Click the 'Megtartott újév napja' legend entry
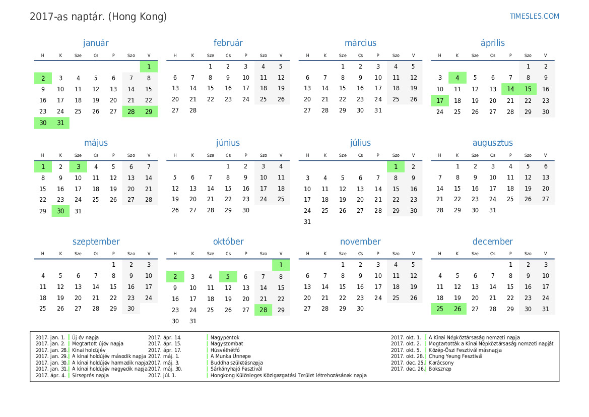The image size is (589, 417). point(98,344)
